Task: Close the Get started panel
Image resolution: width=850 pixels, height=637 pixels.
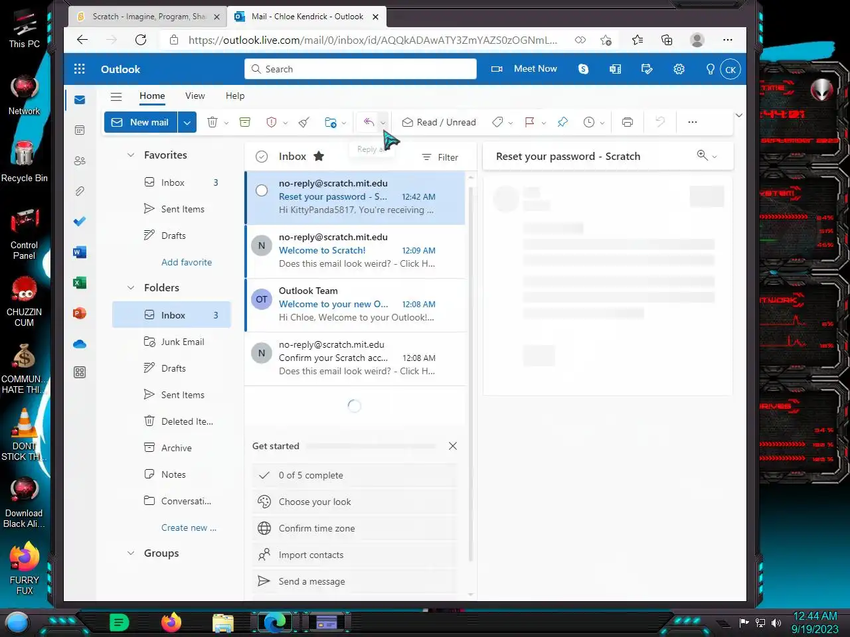Action: pyautogui.click(x=453, y=446)
